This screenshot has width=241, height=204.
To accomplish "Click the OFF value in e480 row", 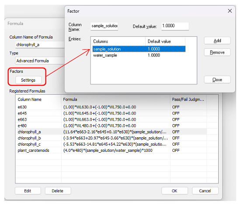I will click(176, 125).
